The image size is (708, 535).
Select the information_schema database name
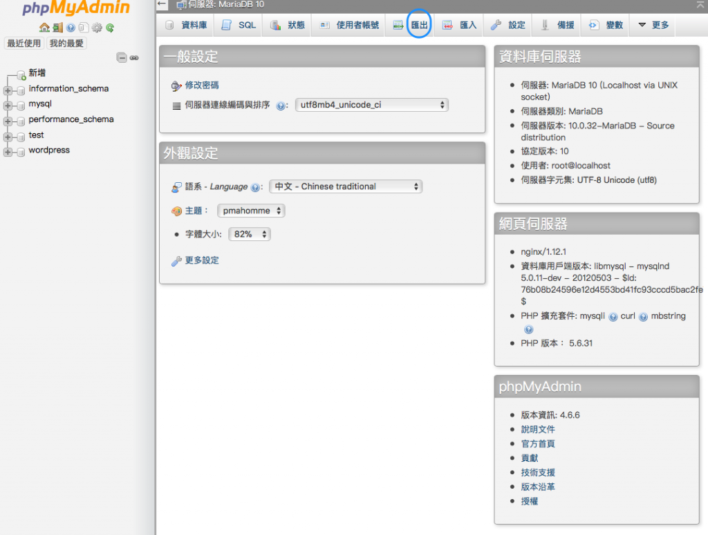coord(68,89)
